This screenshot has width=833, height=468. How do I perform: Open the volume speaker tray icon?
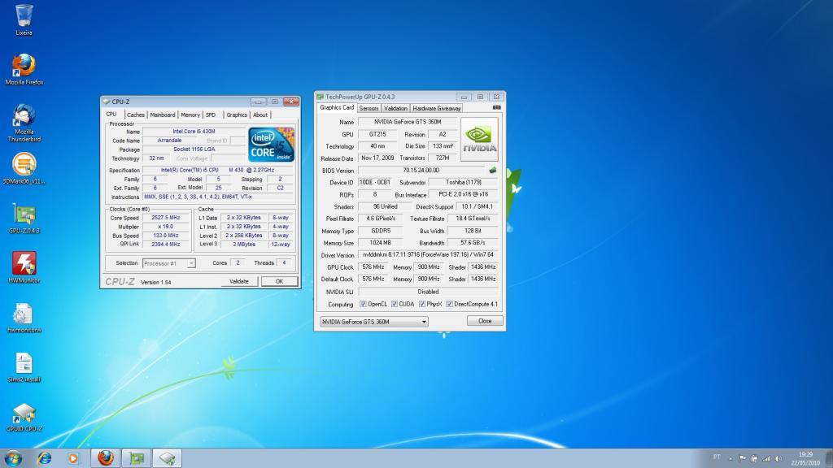778,458
